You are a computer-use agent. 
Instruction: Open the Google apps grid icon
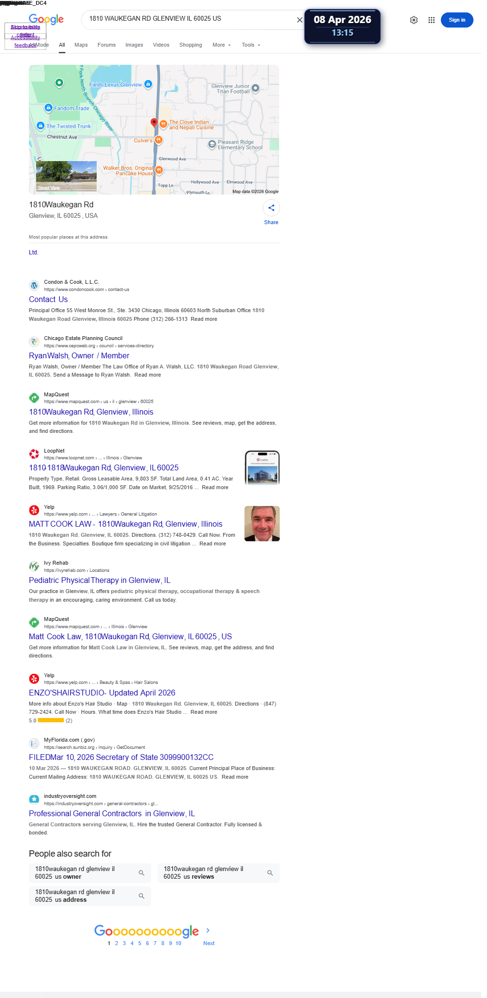[432, 20]
